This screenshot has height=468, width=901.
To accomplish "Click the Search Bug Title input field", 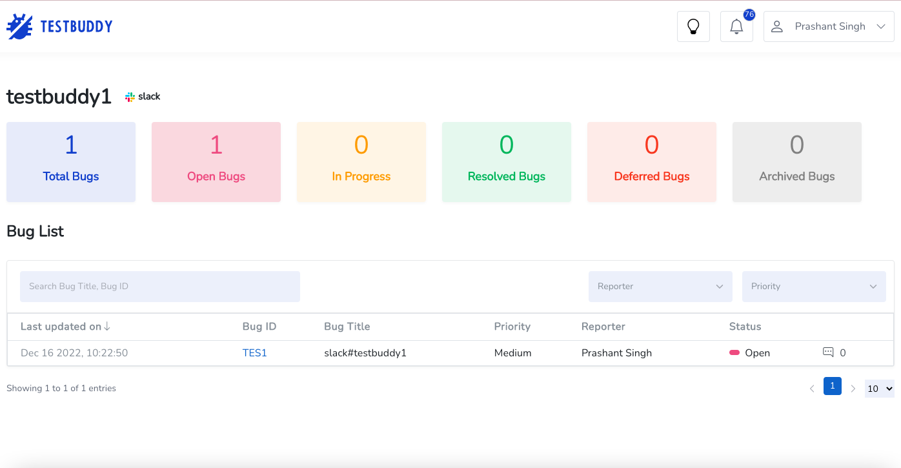I will click(159, 286).
